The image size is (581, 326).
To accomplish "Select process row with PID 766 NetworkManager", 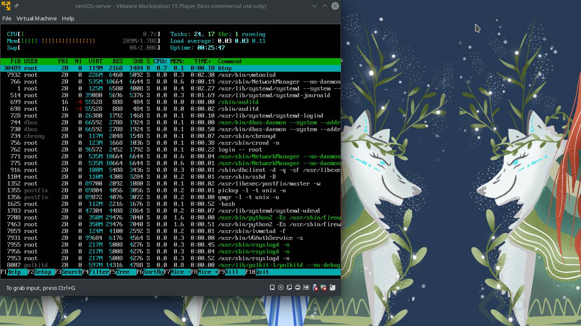I will click(x=170, y=82).
